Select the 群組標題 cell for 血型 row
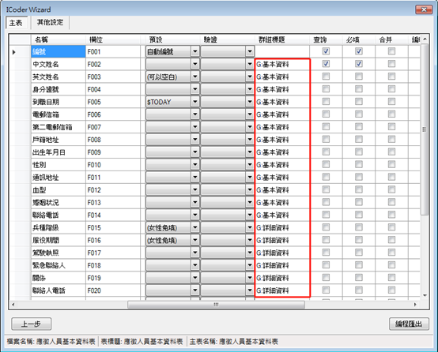 coord(282,190)
